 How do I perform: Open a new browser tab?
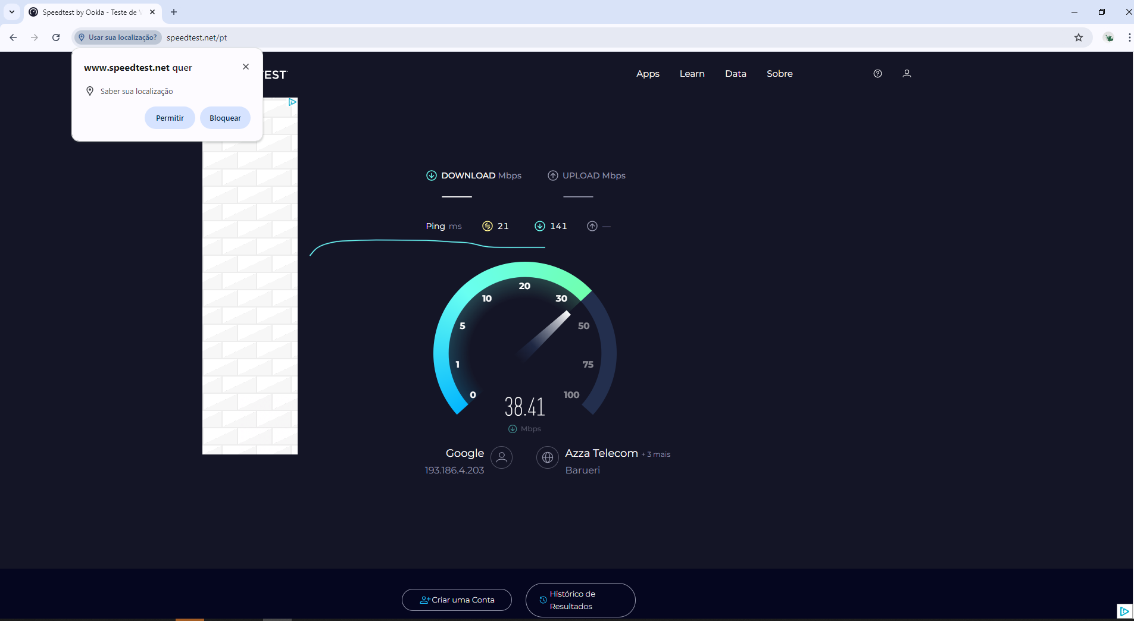[174, 12]
